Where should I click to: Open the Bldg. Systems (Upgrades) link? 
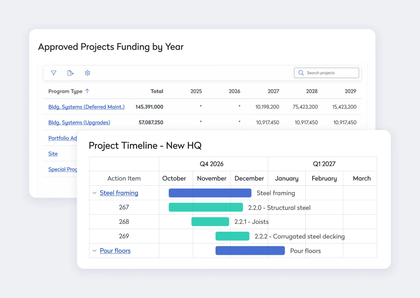pyautogui.click(x=79, y=123)
